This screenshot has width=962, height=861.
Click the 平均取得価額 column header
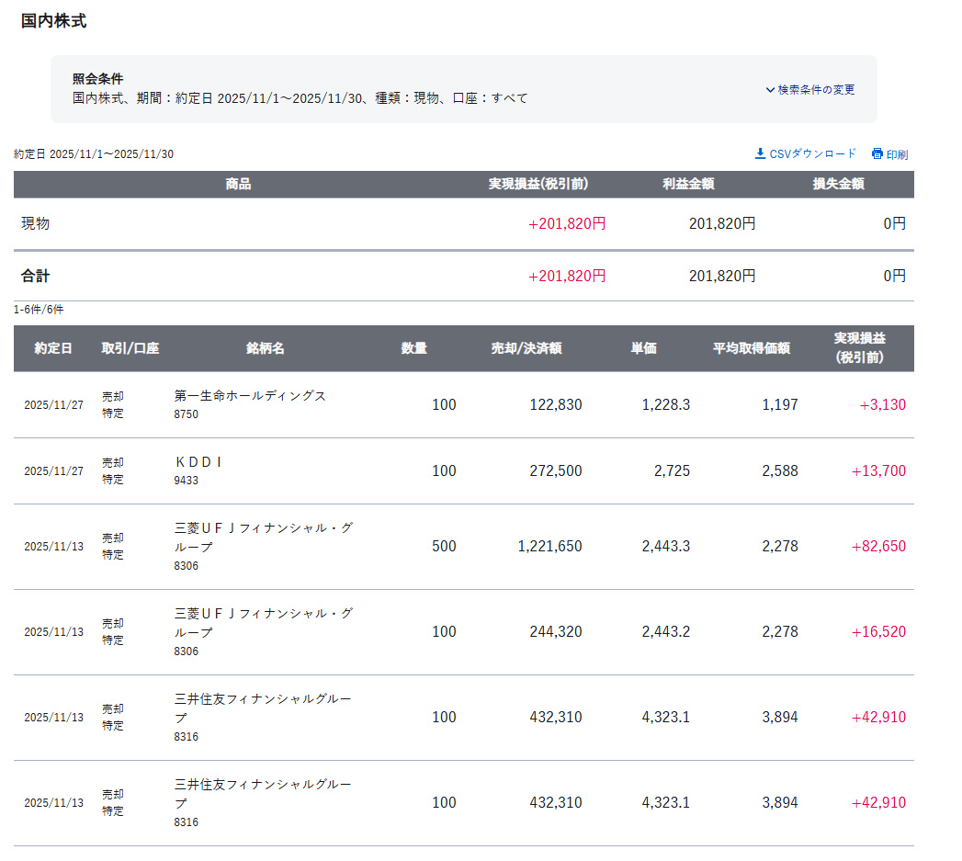(x=751, y=348)
